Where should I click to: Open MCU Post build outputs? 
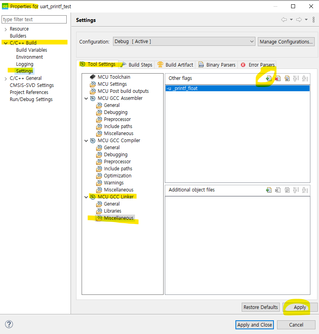tap(119, 91)
